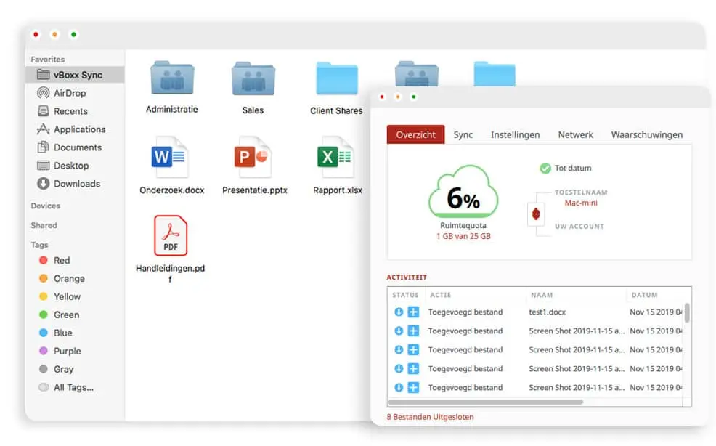Sort activity by DATUM column

(645, 295)
